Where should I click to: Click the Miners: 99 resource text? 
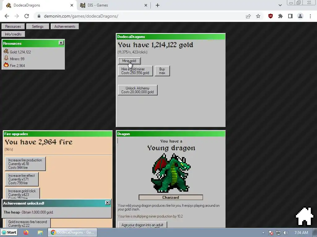(x=17, y=59)
